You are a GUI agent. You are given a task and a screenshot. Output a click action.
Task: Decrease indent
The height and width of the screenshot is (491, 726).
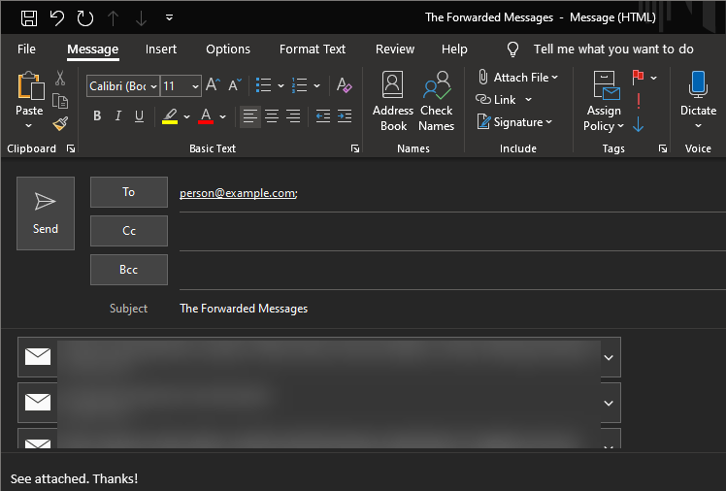click(322, 116)
